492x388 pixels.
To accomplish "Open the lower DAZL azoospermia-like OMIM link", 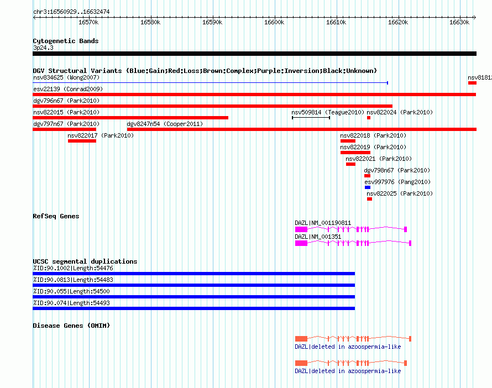I will [x=348, y=371].
